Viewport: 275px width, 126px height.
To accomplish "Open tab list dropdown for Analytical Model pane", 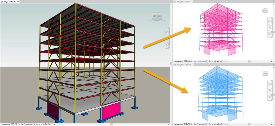I will (x=274, y=2).
